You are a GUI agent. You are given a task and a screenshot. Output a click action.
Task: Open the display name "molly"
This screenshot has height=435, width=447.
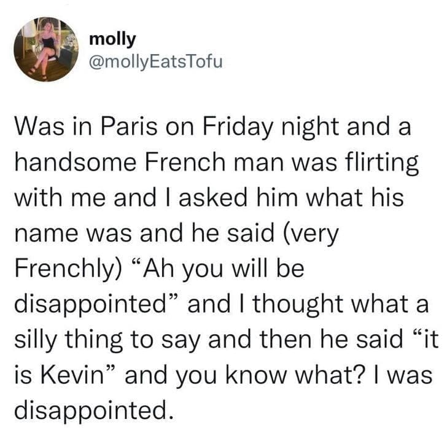point(112,38)
